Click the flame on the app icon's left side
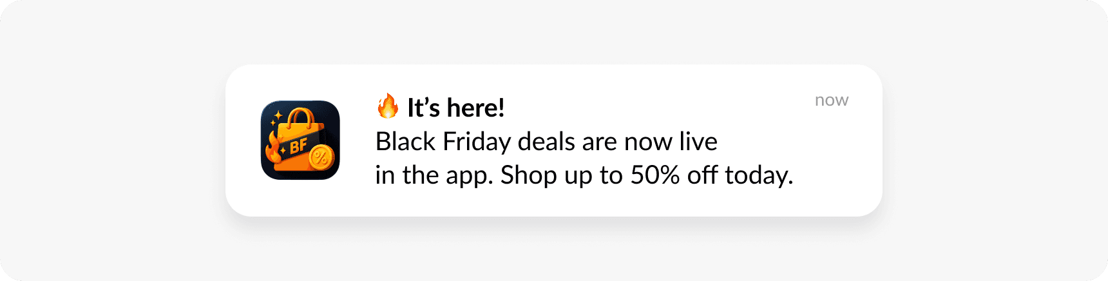 pyautogui.click(x=273, y=150)
